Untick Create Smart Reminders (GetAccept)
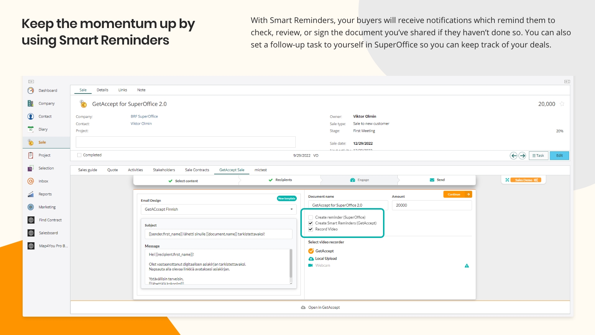This screenshot has height=335, width=595. point(310,223)
